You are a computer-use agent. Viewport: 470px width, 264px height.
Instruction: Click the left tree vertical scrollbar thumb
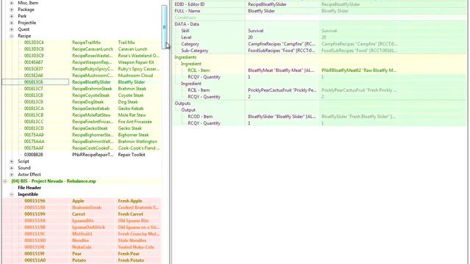(164, 27)
